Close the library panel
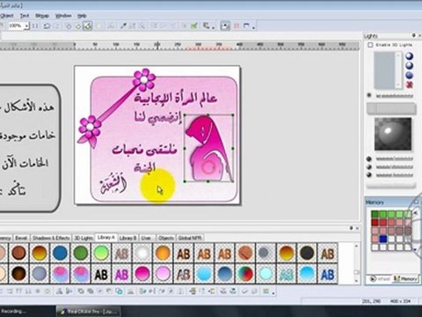 [357, 228]
